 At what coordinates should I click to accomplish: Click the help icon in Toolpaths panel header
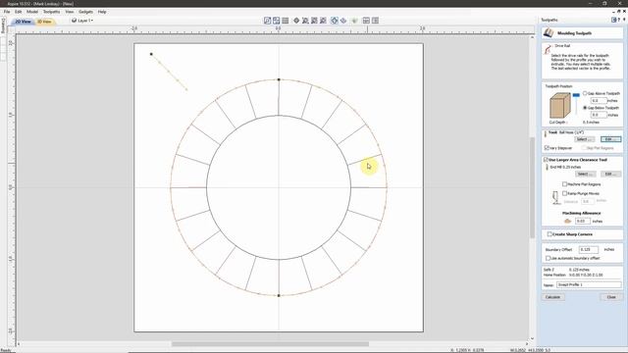coord(619,20)
